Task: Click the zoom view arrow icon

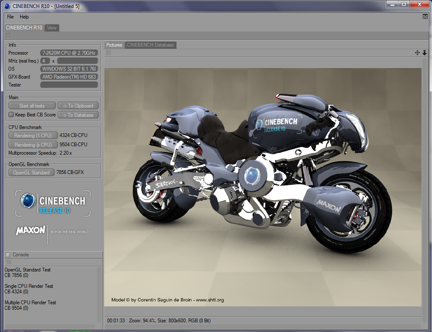Action: (424, 53)
